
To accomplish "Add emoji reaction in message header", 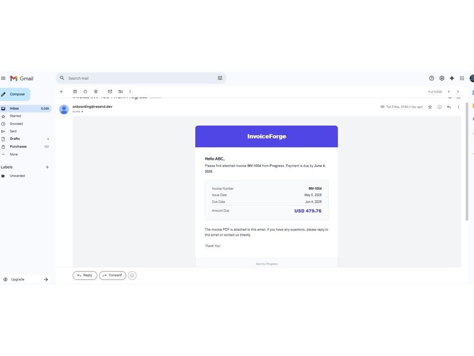I will (439, 107).
